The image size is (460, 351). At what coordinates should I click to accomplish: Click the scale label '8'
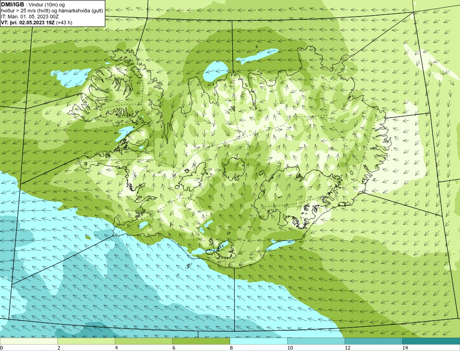click(231, 348)
